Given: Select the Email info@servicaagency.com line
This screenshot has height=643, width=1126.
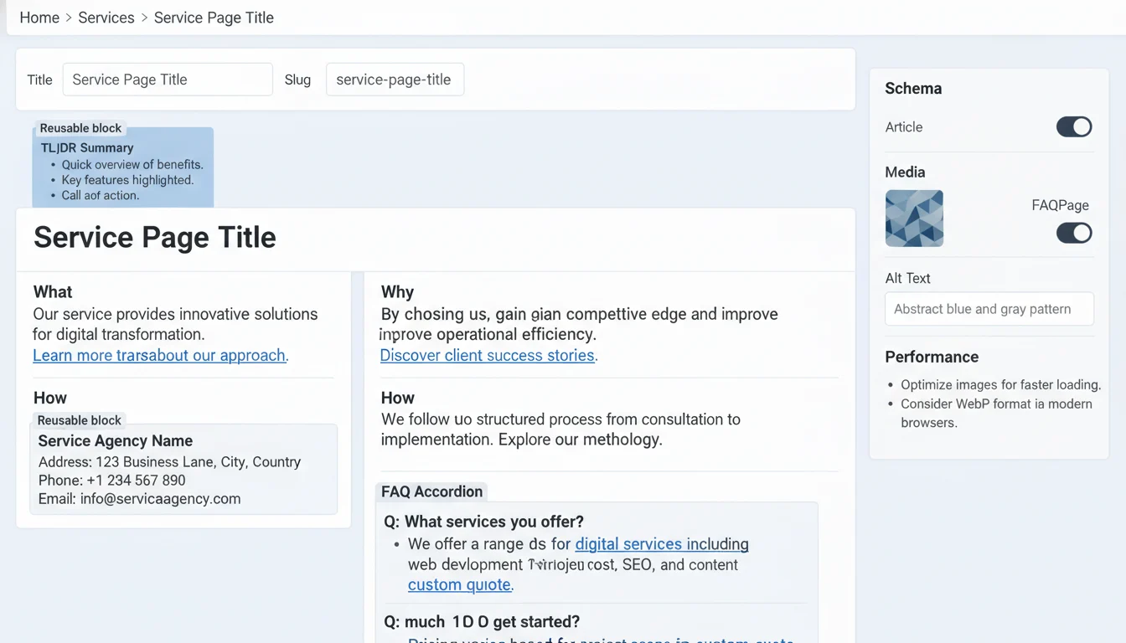Looking at the screenshot, I should (x=140, y=499).
